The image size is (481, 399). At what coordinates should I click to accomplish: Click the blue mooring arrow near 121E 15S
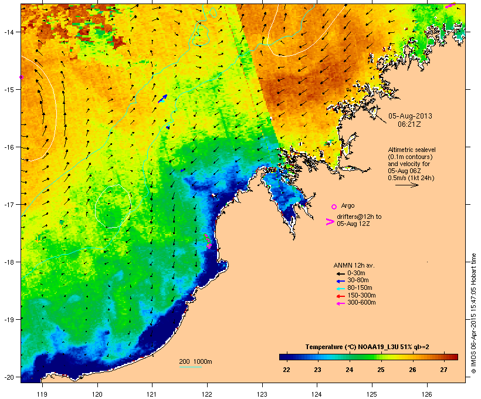[x=163, y=99]
